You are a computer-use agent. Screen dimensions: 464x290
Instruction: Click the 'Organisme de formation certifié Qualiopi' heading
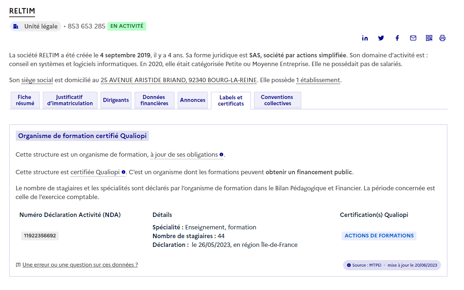82,136
